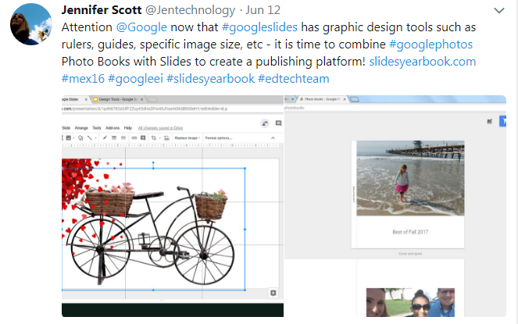Screen dimensions: 518x324
Task: Close the Photo books browser tab
Action: [345, 98]
